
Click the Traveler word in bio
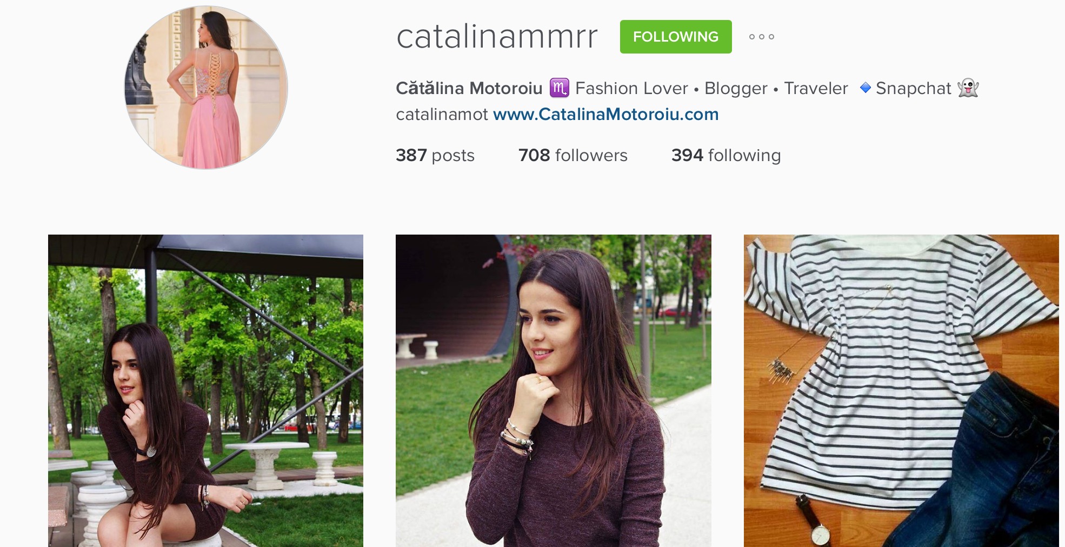(x=816, y=88)
